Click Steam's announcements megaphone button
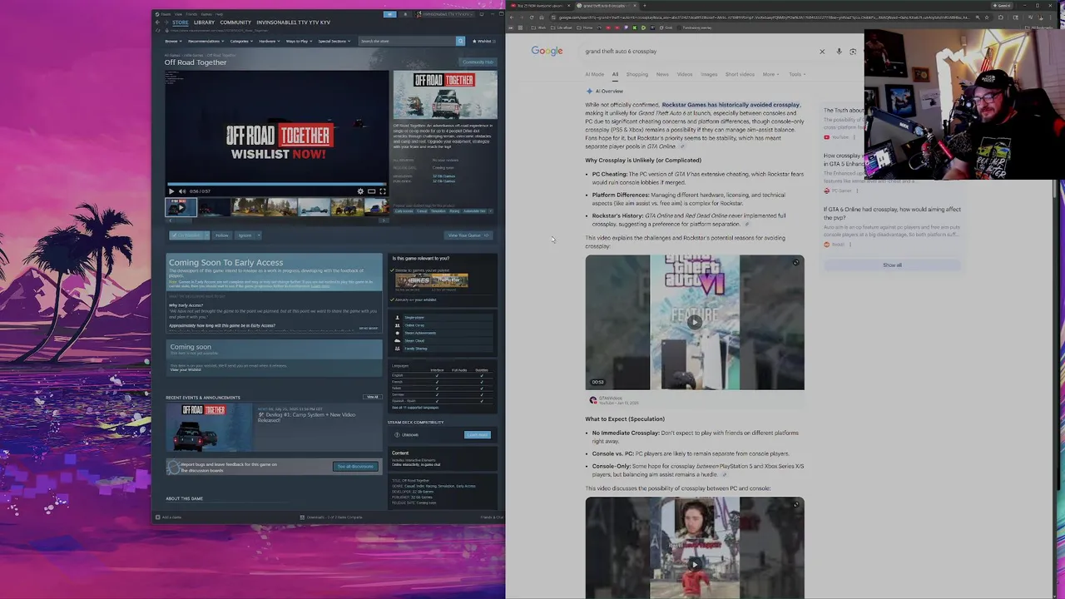The width and height of the screenshot is (1065, 599). [389, 14]
